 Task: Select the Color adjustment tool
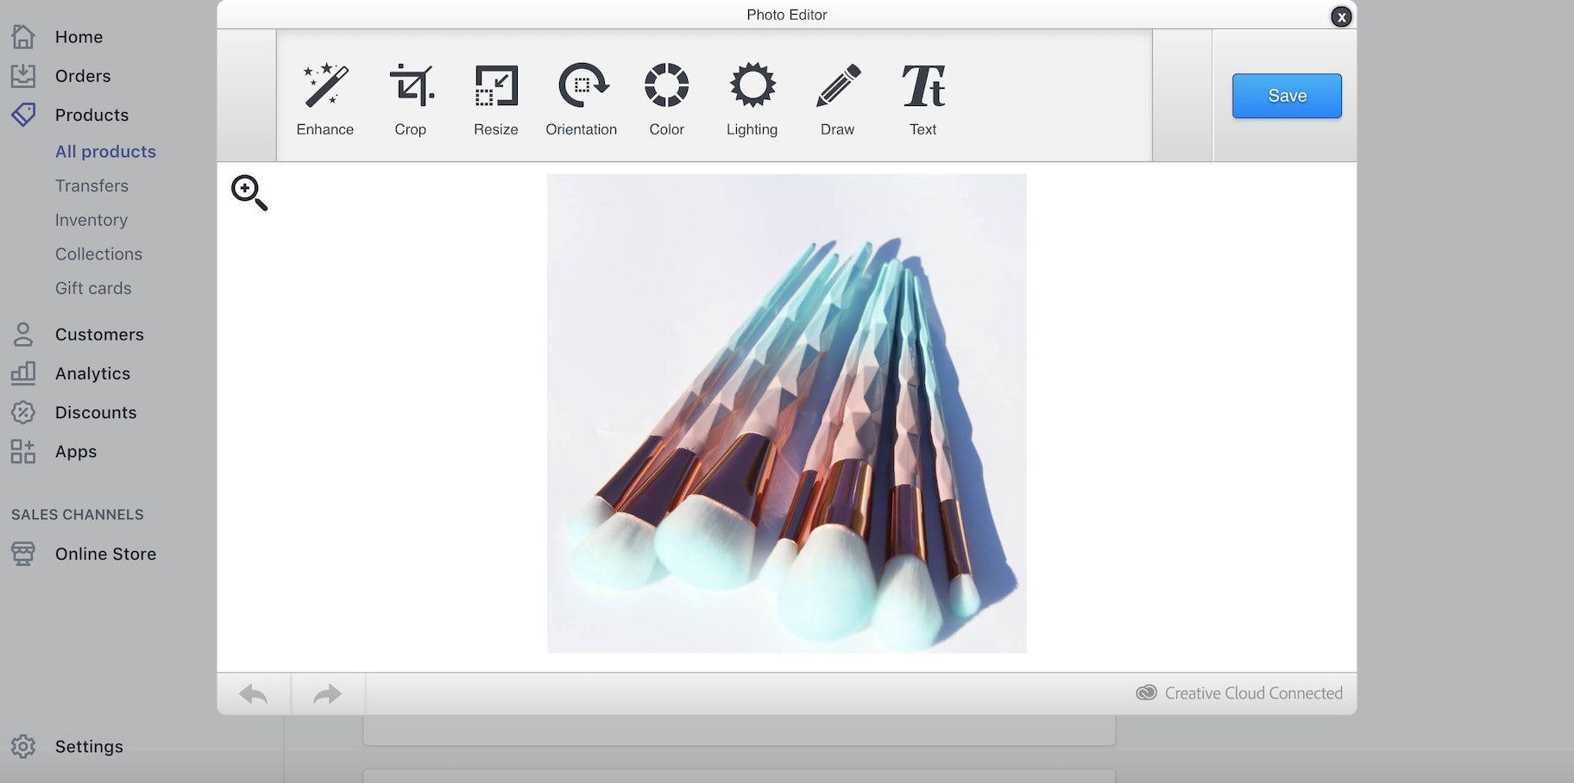[666, 98]
